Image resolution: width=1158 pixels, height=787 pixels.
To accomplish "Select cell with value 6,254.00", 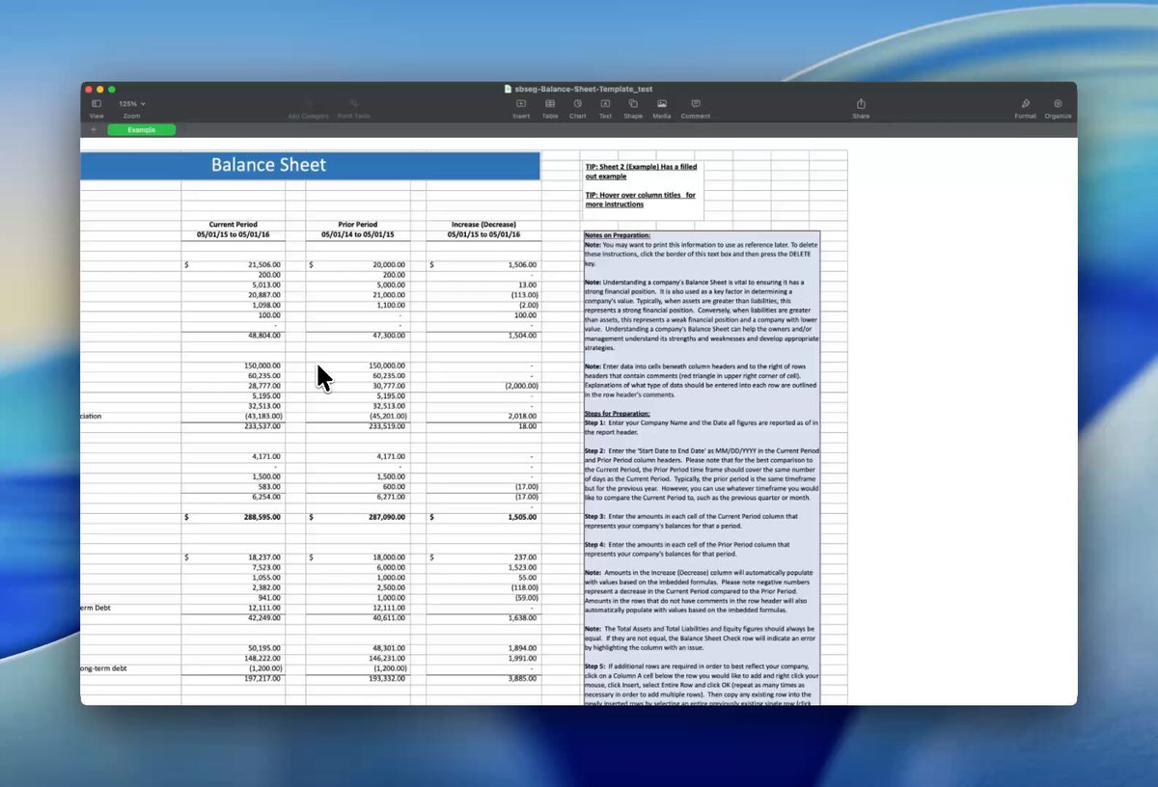I will coord(265,497).
